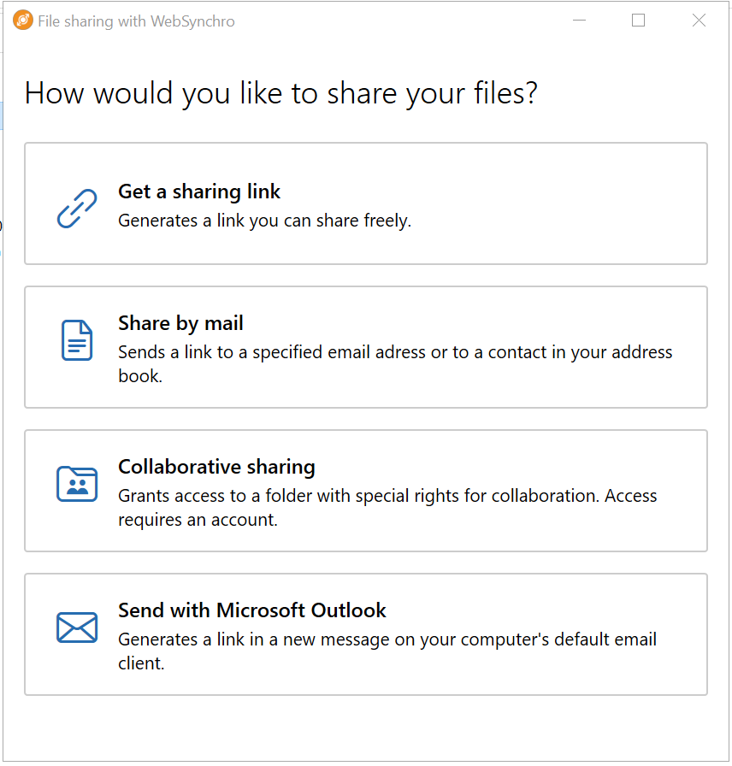Select the Get a sharing link title
732x766 pixels.
tap(199, 192)
